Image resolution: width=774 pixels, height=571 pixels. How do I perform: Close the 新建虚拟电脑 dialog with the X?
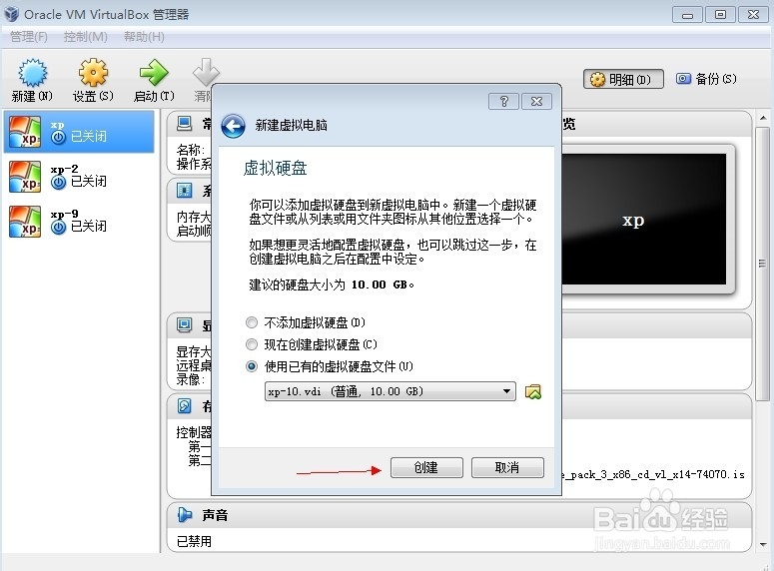[536, 101]
